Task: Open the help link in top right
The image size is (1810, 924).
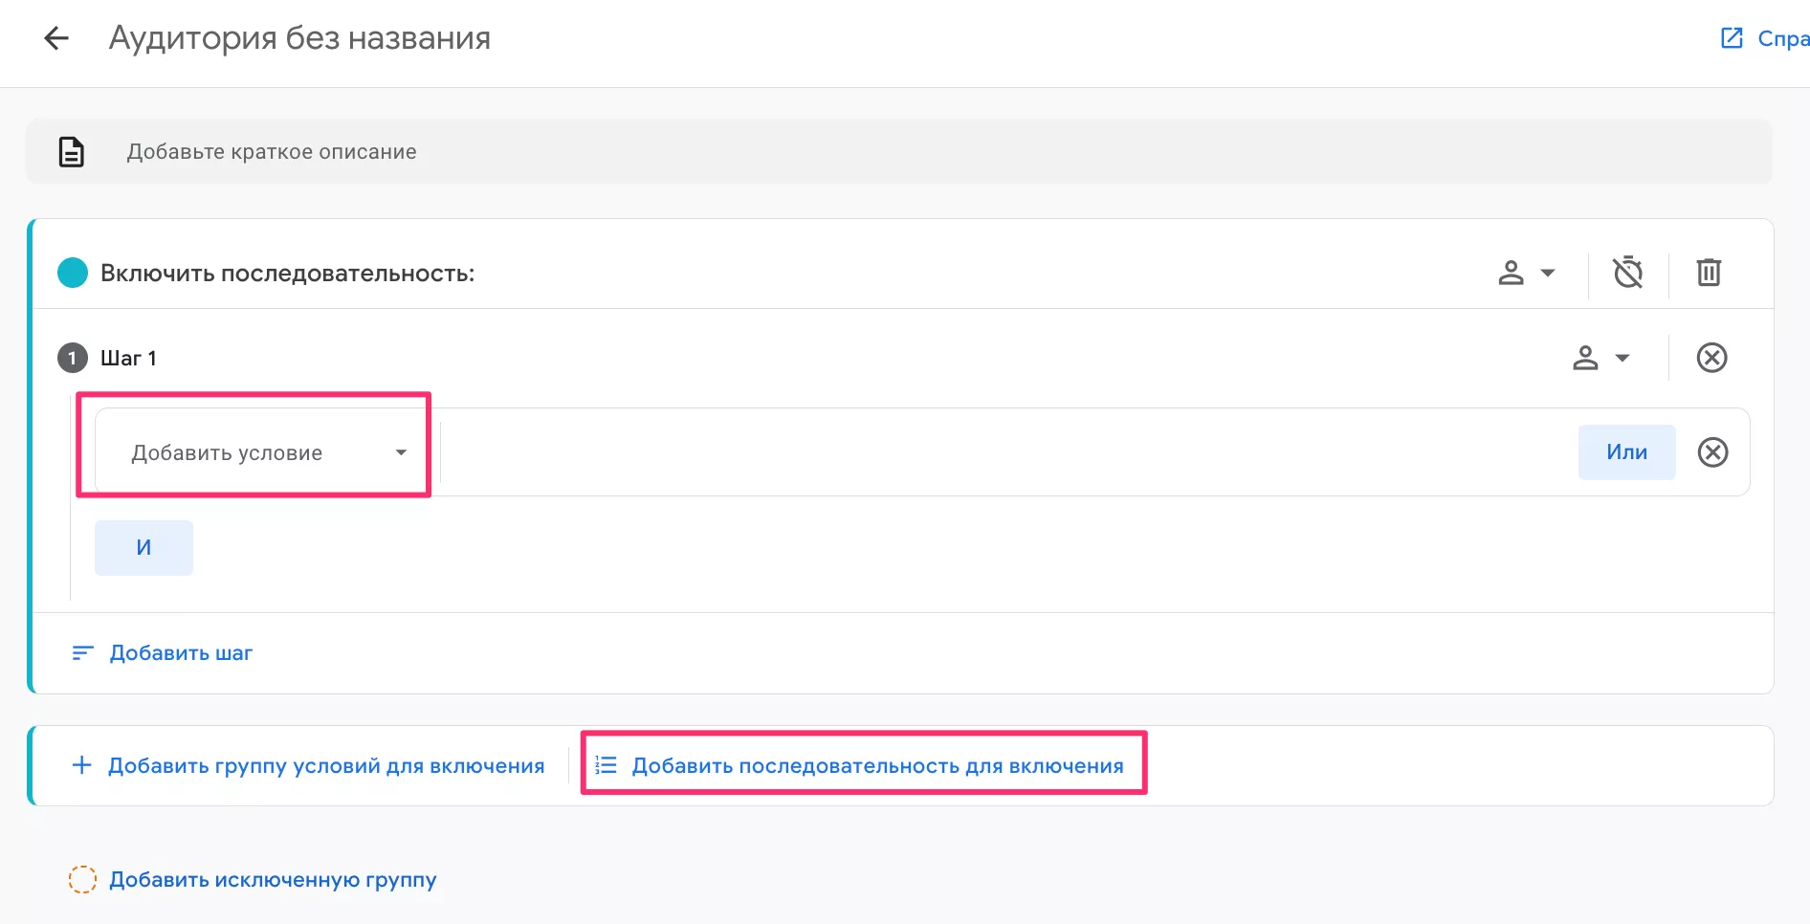Action: pos(1765,38)
